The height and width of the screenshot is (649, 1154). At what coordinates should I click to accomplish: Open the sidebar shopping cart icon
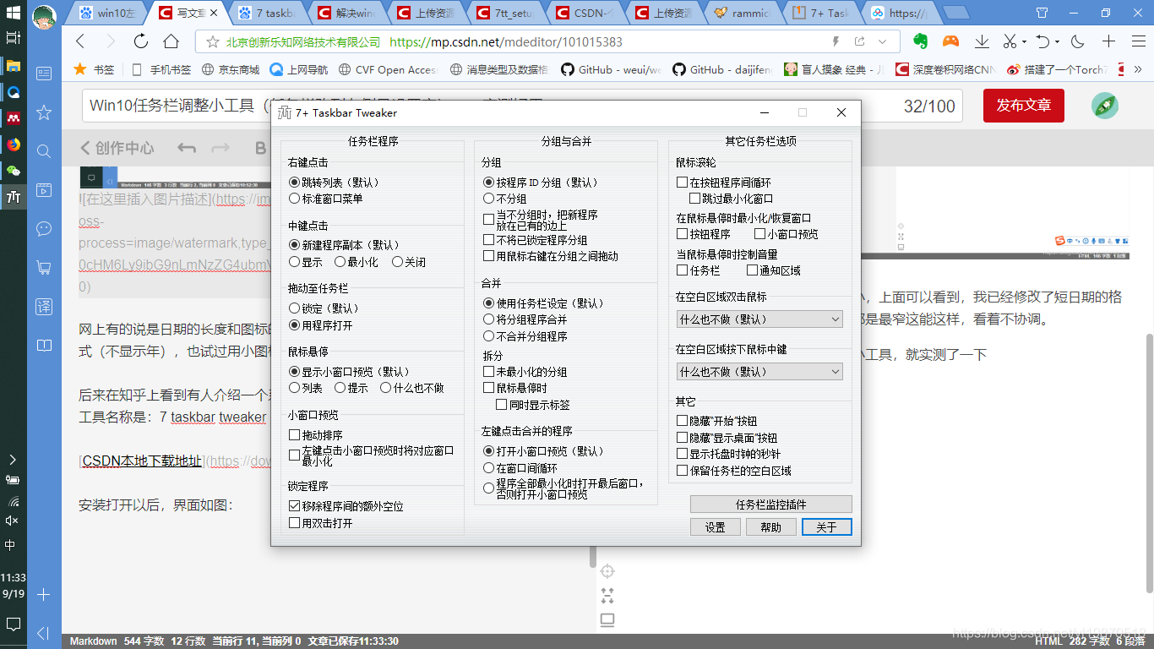44,267
